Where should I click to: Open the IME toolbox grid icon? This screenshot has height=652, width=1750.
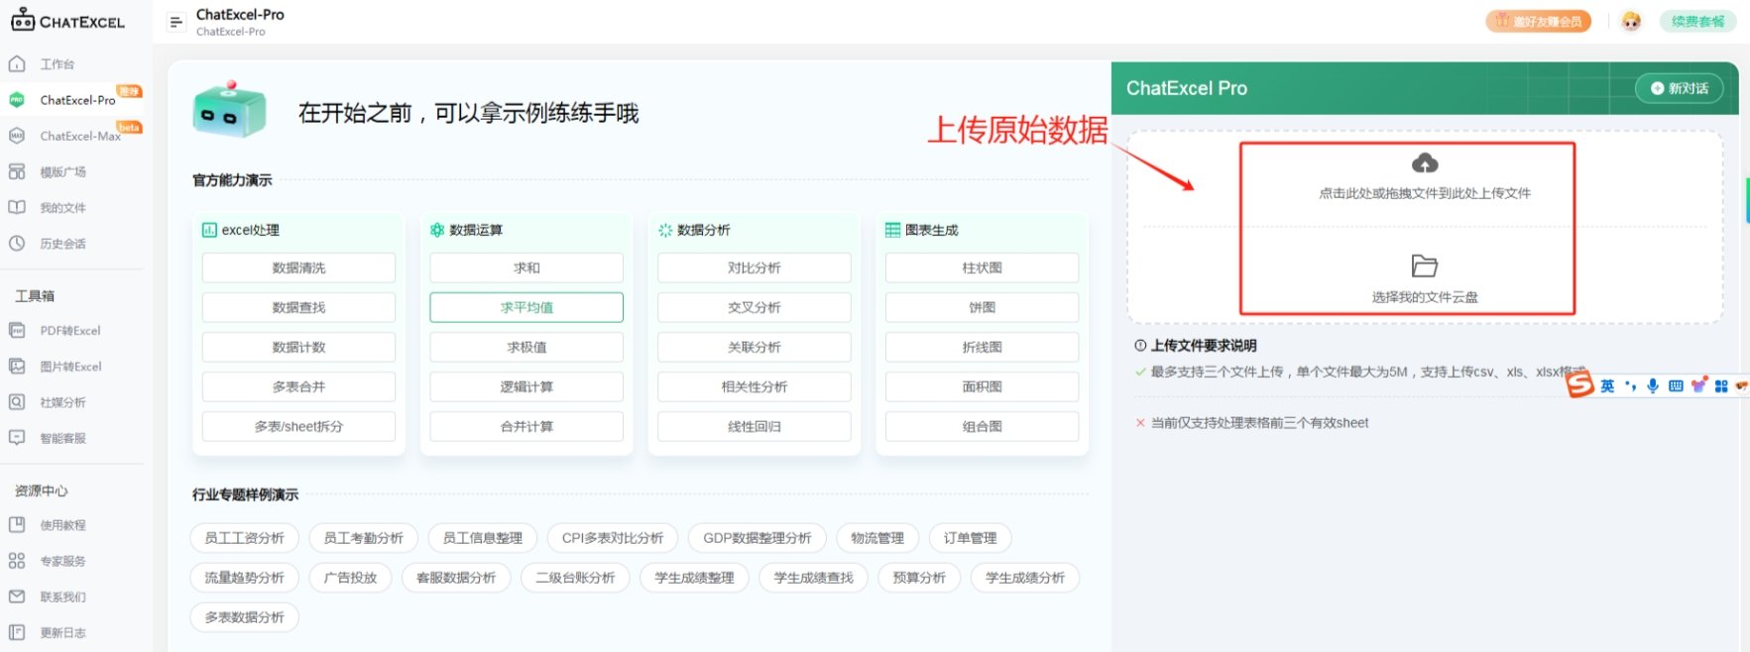(x=1721, y=386)
